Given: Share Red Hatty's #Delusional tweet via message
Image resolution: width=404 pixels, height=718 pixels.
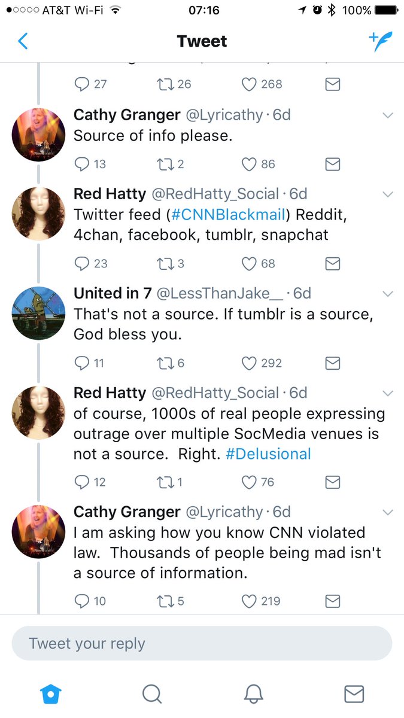Looking at the screenshot, I should [333, 482].
